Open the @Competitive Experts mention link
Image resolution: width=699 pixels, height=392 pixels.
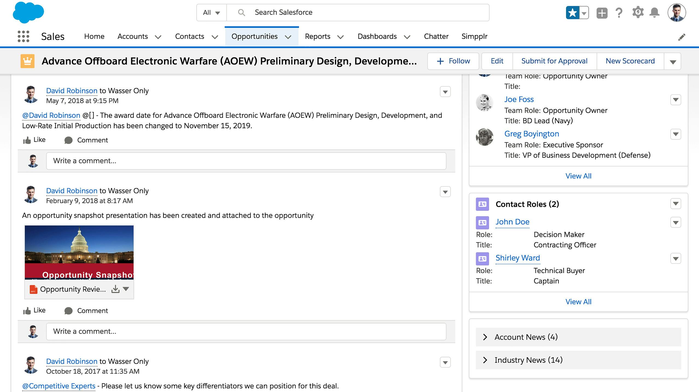coord(59,386)
